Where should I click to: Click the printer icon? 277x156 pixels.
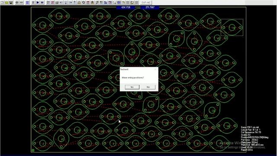pos(57,3)
